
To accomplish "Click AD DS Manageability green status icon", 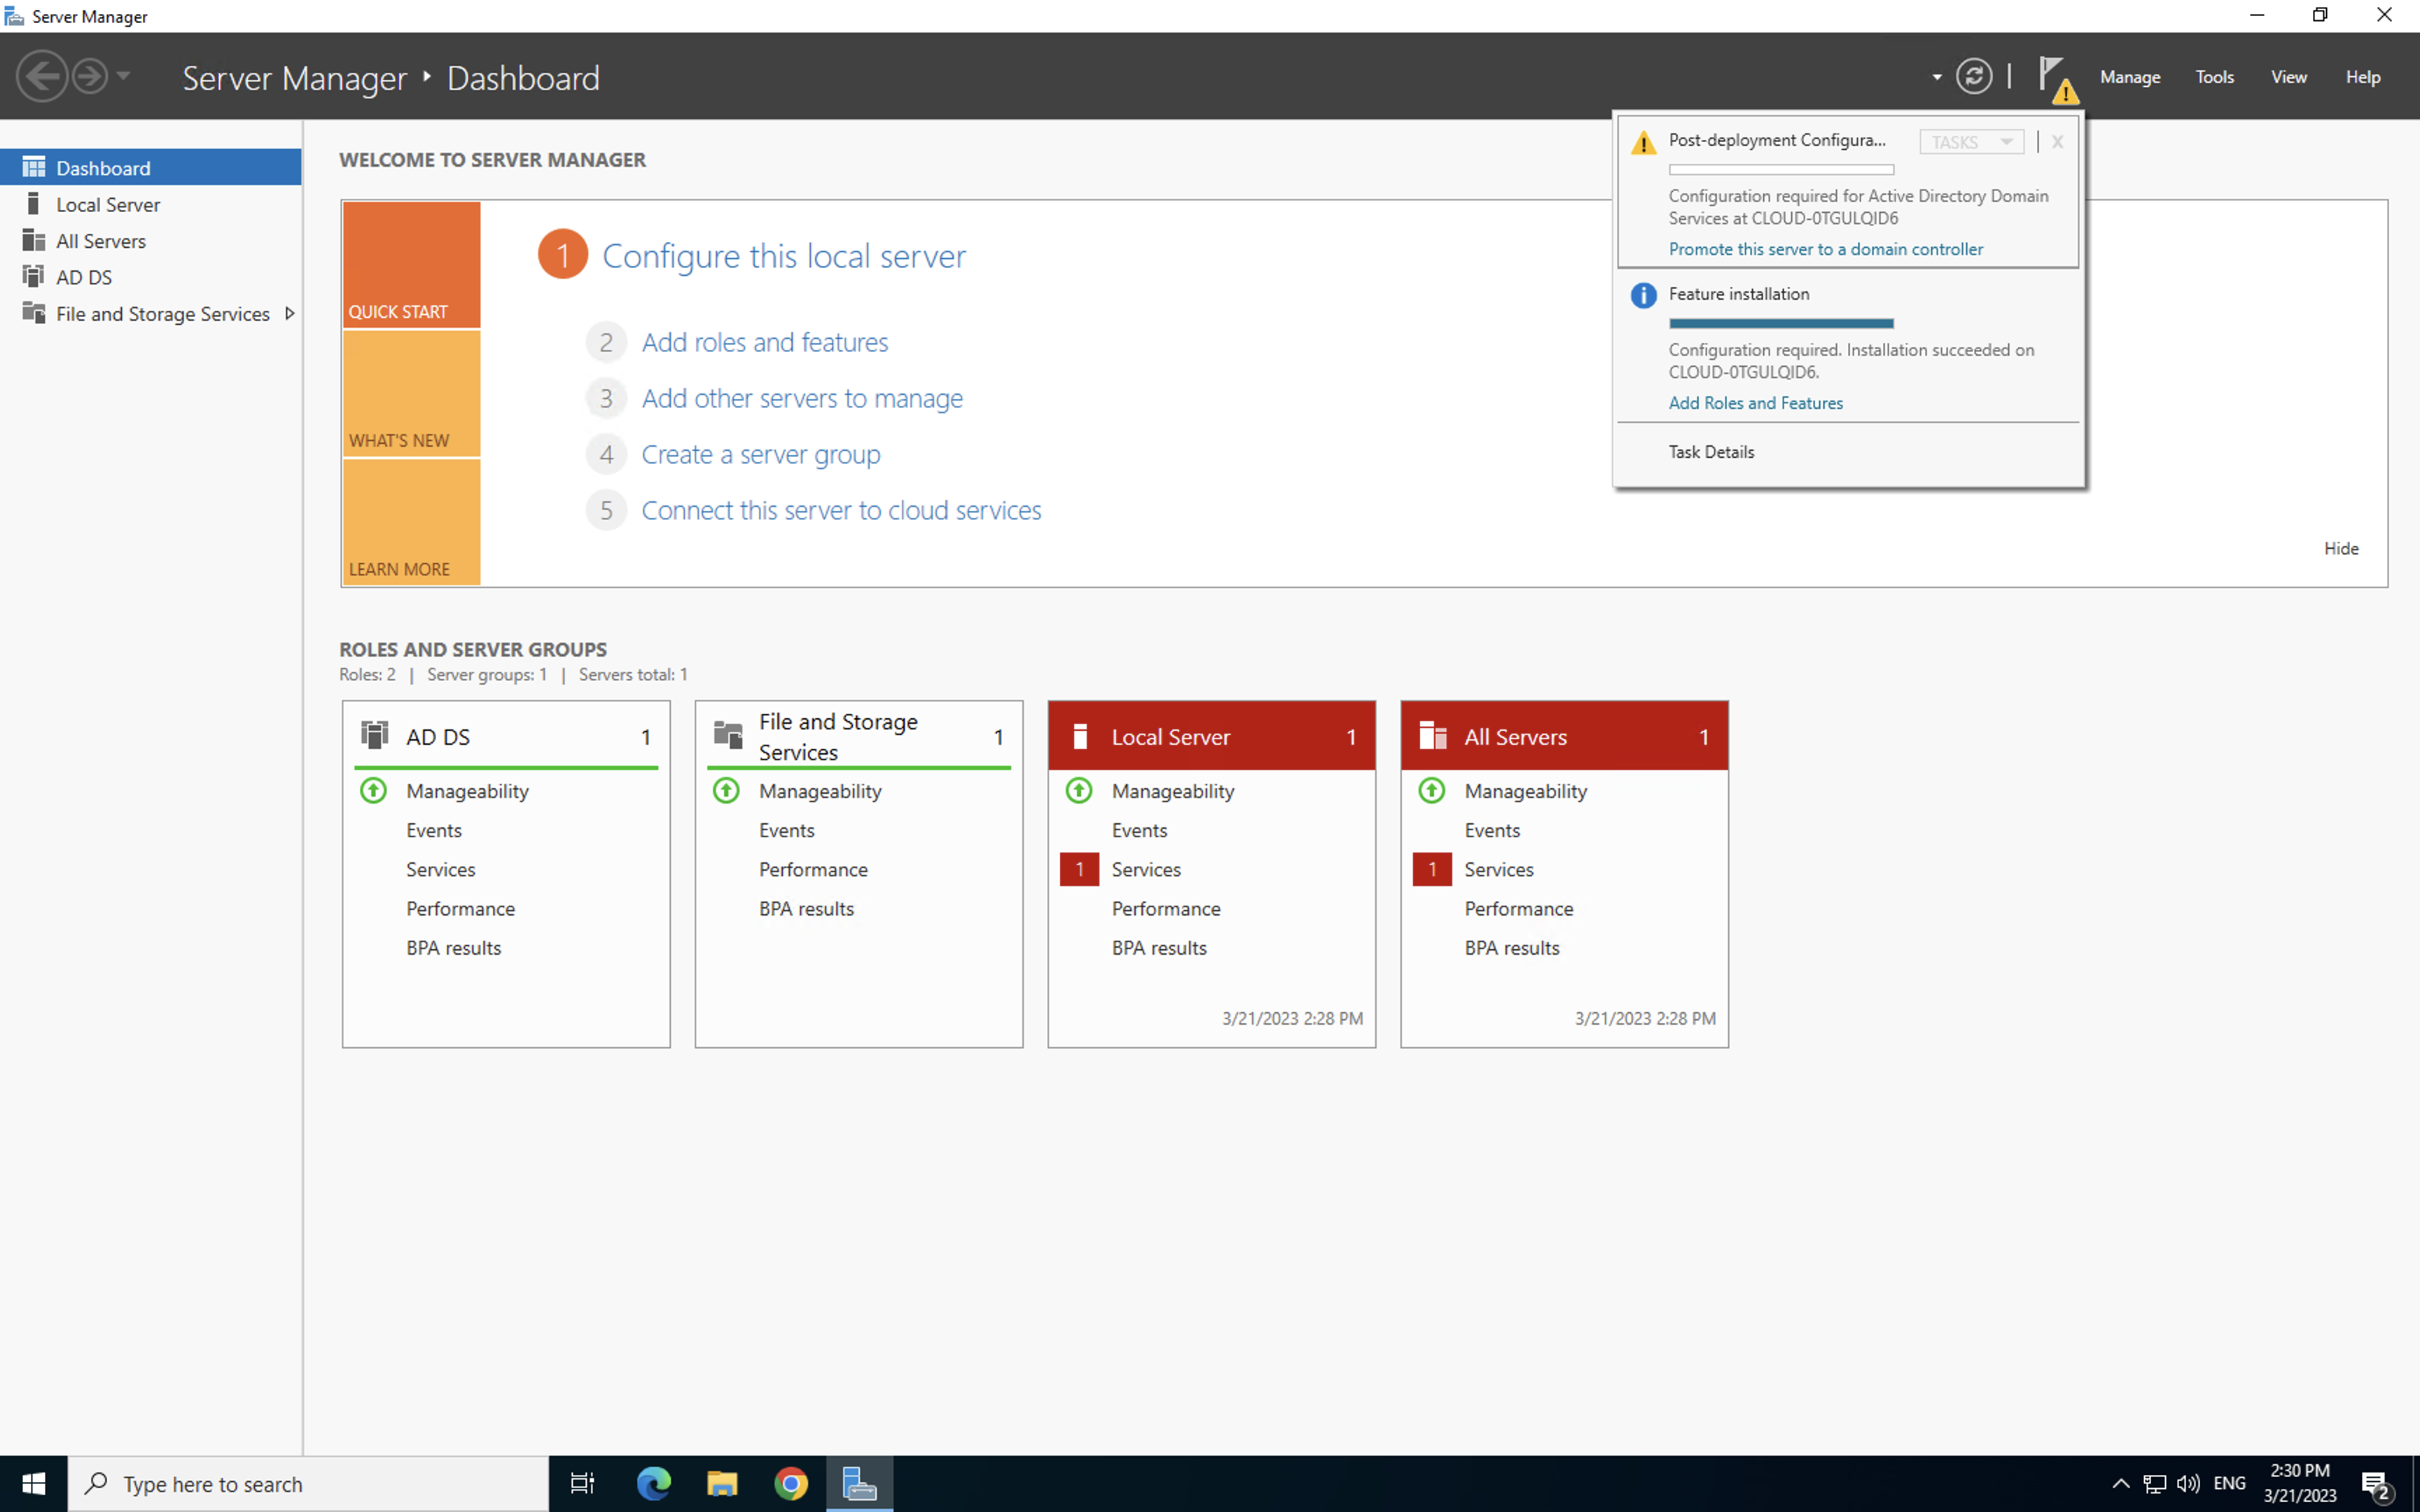I will (373, 791).
